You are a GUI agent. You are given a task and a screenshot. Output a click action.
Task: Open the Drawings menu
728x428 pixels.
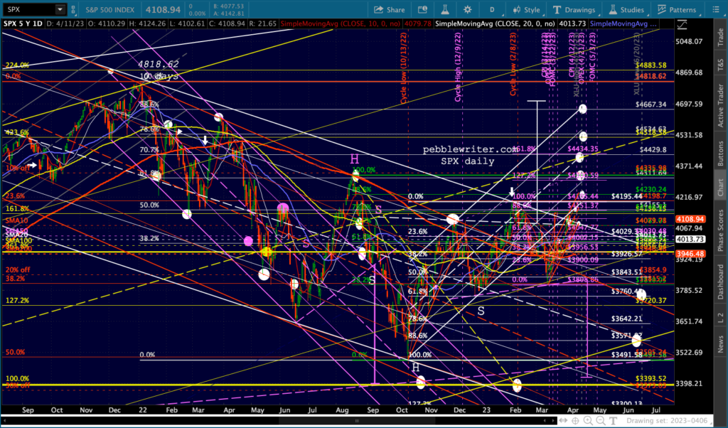click(x=574, y=10)
